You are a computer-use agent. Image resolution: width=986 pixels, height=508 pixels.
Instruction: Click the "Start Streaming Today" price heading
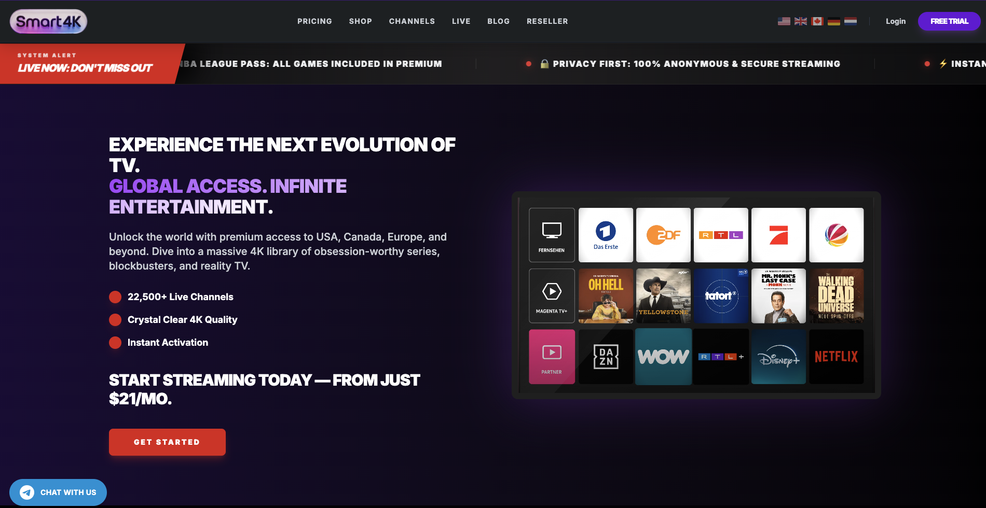coord(265,389)
